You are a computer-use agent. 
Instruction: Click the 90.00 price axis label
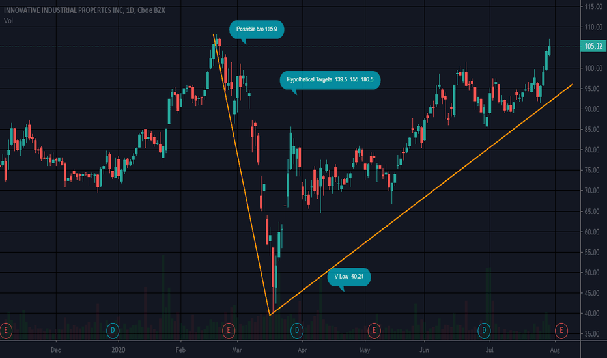[x=593, y=109]
